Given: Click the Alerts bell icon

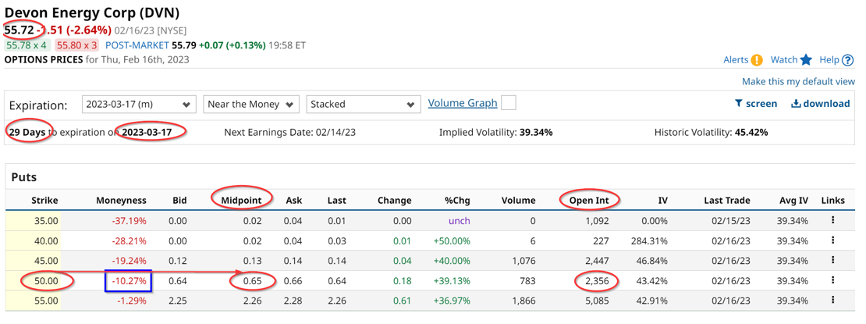Looking at the screenshot, I should click(x=756, y=60).
